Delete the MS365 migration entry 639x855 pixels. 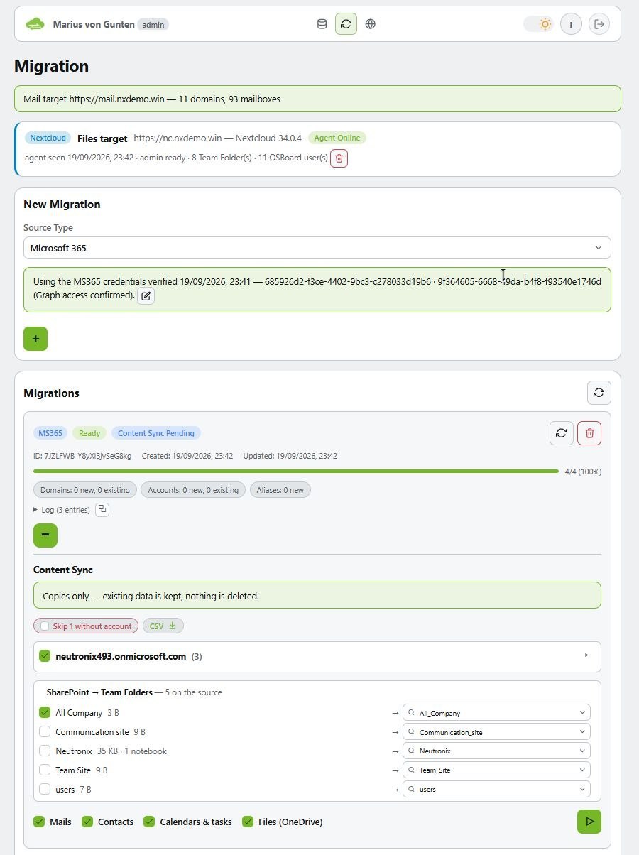pyautogui.click(x=589, y=433)
